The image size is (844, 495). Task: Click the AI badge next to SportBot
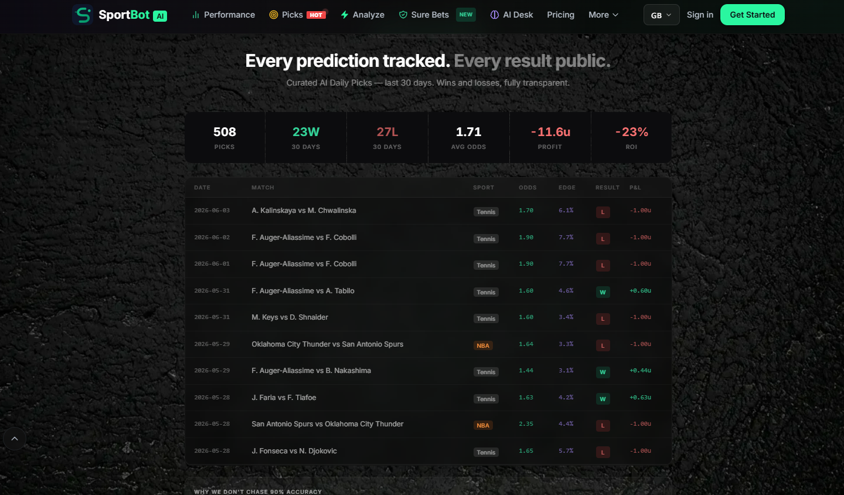coord(160,16)
